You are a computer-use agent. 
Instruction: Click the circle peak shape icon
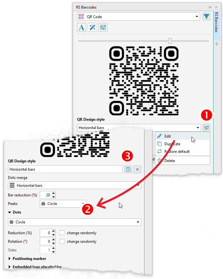[x=43, y=204]
